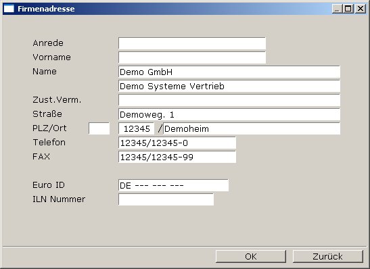Click the FAX field 12345/12345-99
This screenshot has height=269, width=370.
point(177,157)
